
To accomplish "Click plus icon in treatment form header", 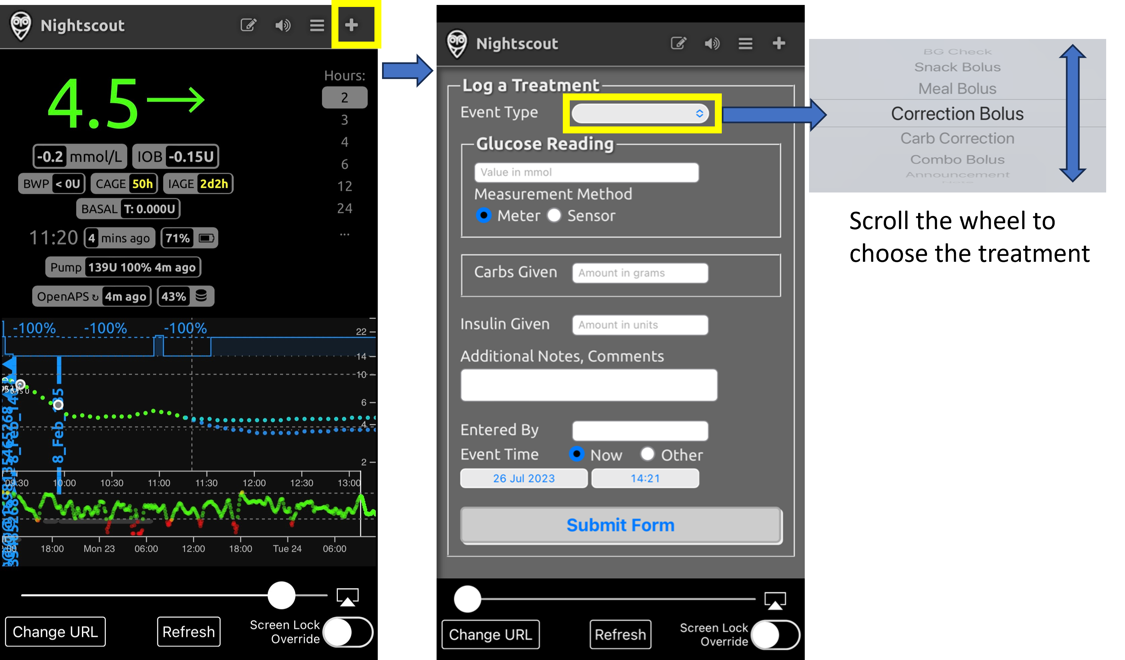I will (x=779, y=43).
